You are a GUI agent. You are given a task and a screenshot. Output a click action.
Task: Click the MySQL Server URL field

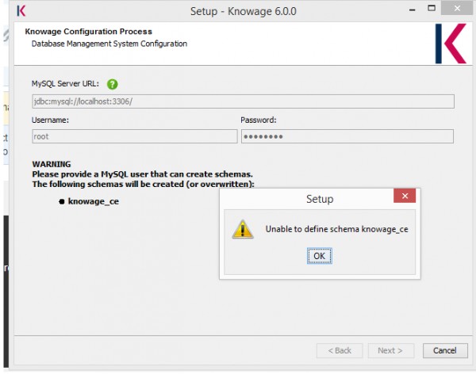tap(244, 101)
